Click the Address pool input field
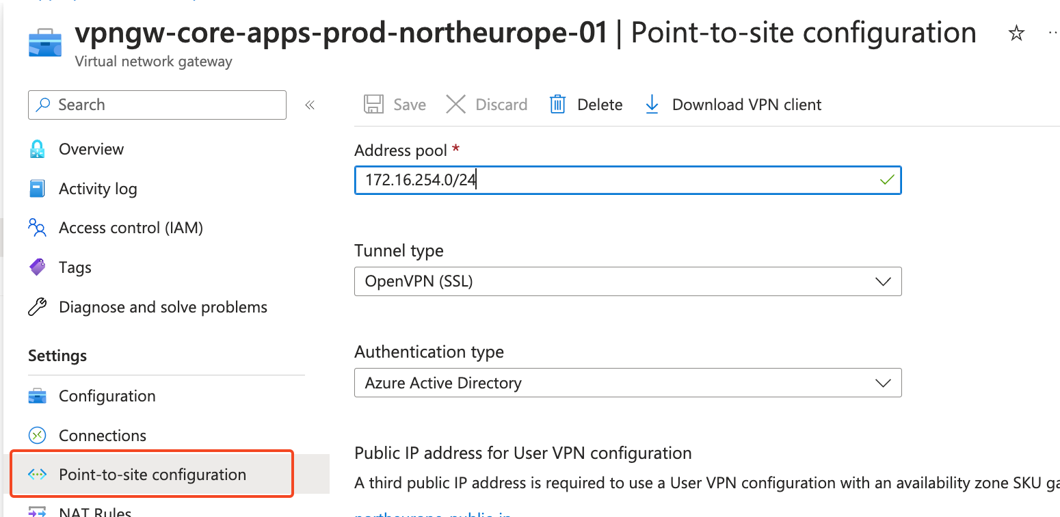Viewport: 1060px width, 517px height. pos(628,181)
